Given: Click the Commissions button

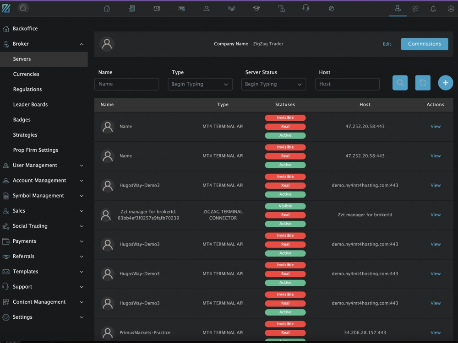Looking at the screenshot, I should pyautogui.click(x=425, y=44).
